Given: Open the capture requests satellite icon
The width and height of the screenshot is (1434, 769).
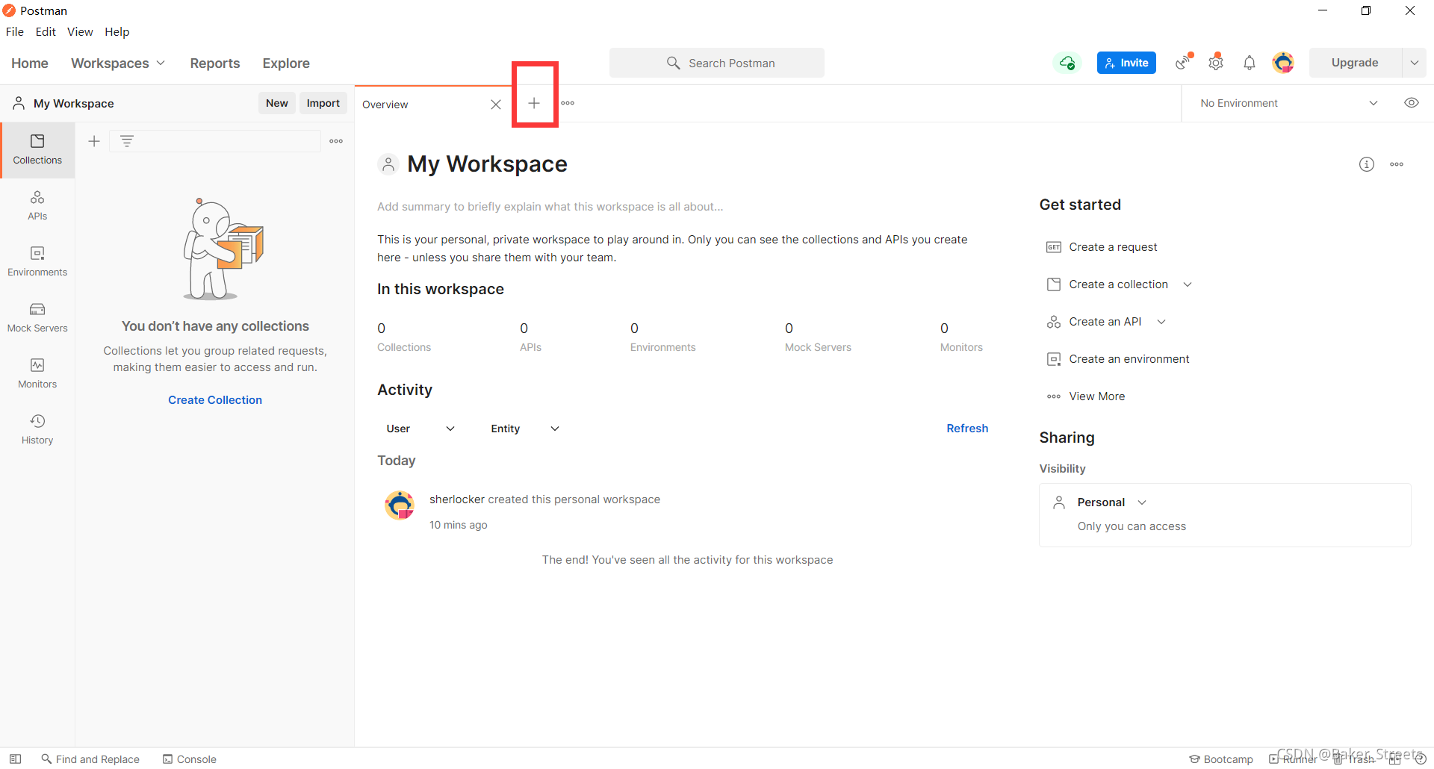Looking at the screenshot, I should tap(1184, 63).
